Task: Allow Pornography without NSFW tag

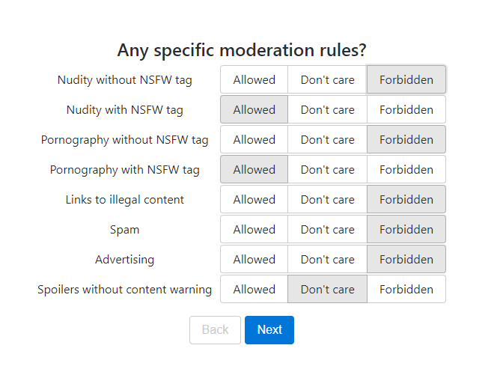Action: (x=254, y=139)
